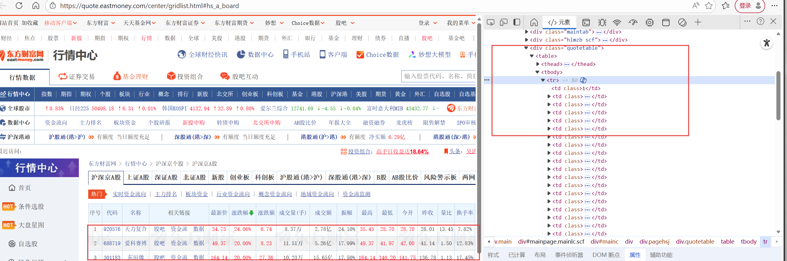Select the 上证A股 tab
The image size is (787, 261).
click(138, 177)
